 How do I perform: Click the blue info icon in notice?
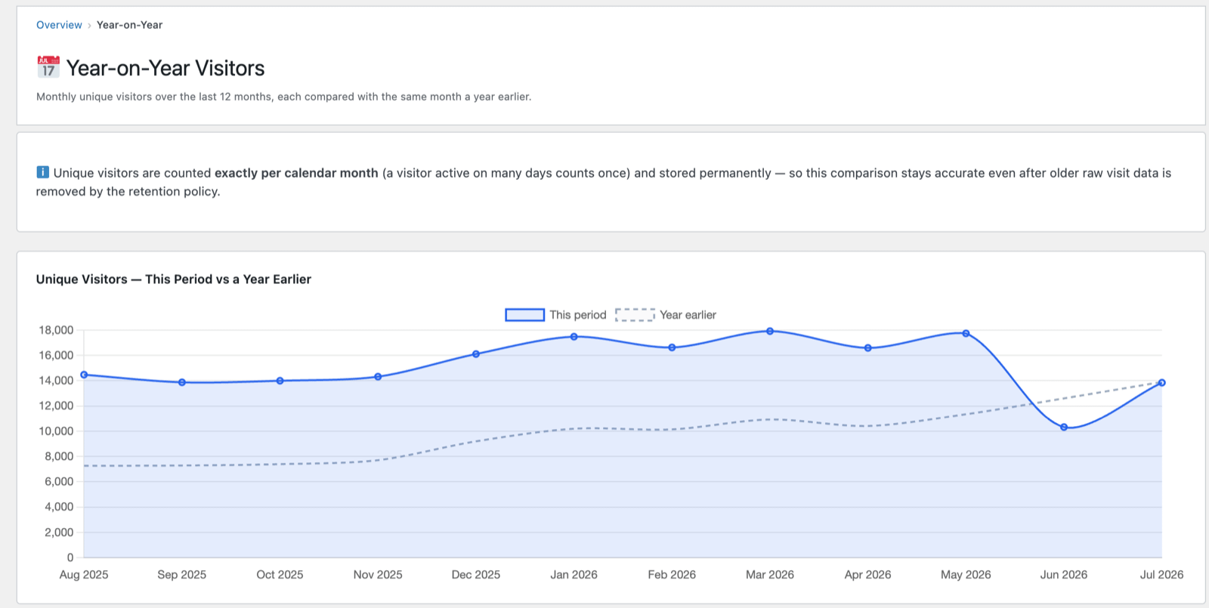[42, 172]
